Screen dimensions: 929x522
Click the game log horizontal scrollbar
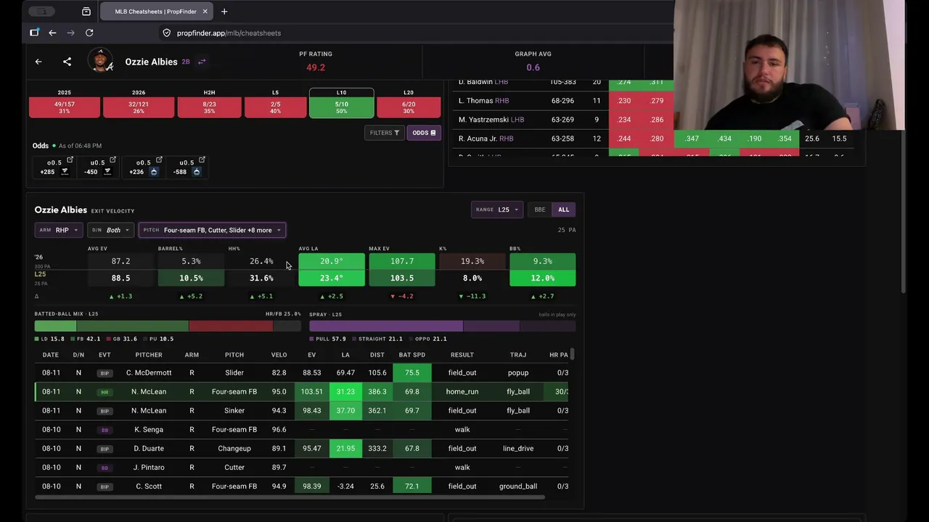tap(290, 497)
